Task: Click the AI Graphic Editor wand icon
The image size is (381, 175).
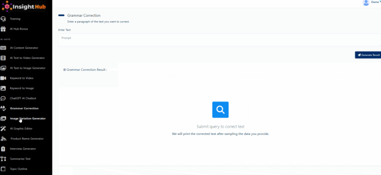Action: (x=3, y=128)
